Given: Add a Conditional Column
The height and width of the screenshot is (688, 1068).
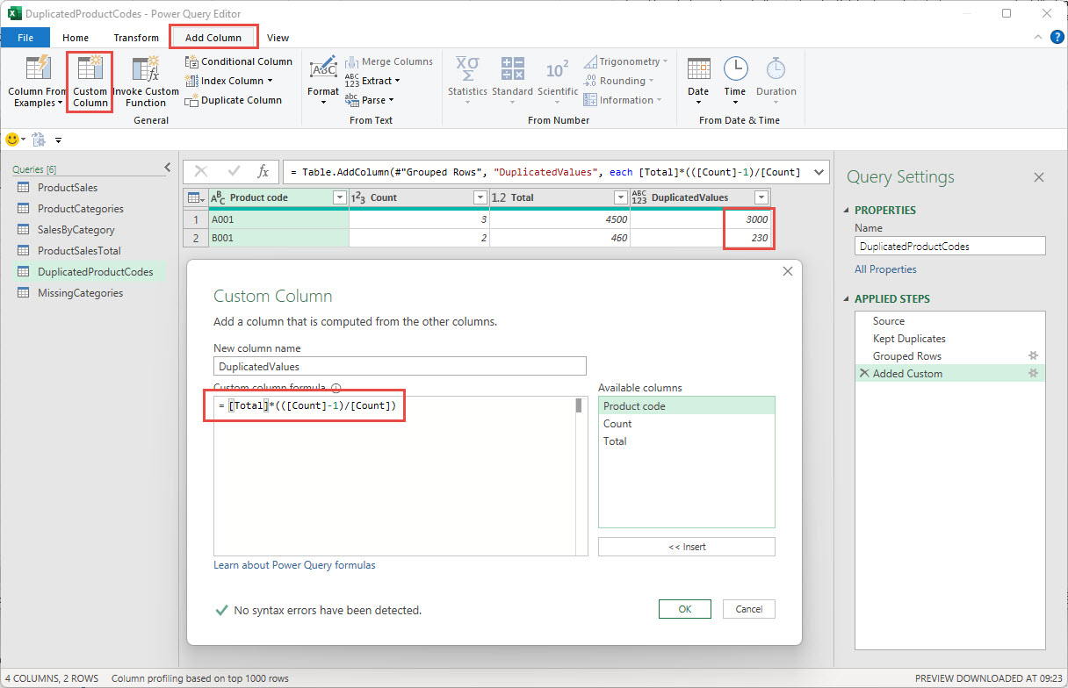Looking at the screenshot, I should pyautogui.click(x=238, y=61).
